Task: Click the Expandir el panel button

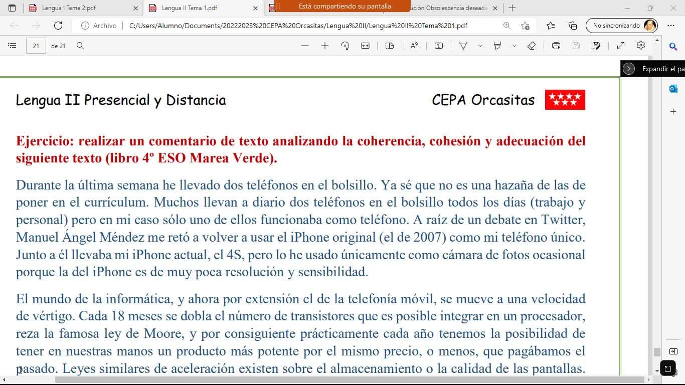Action: tap(653, 69)
